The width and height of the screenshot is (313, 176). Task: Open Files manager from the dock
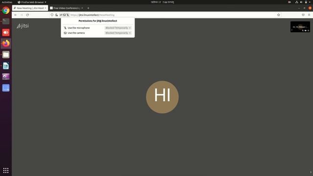6,54
